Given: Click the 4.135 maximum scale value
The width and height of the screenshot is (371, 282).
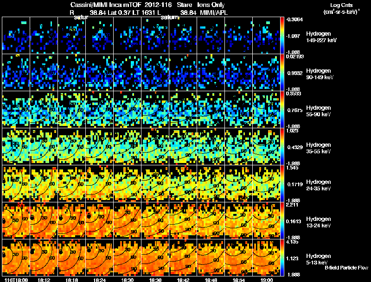Looking at the screenshot, I should click(292, 242).
